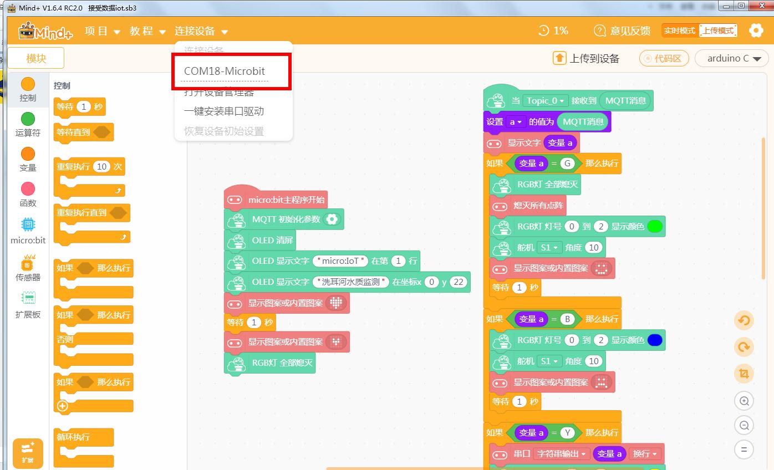Zoom in on the workspace
Viewport: 774px width, 470px height.
744,401
